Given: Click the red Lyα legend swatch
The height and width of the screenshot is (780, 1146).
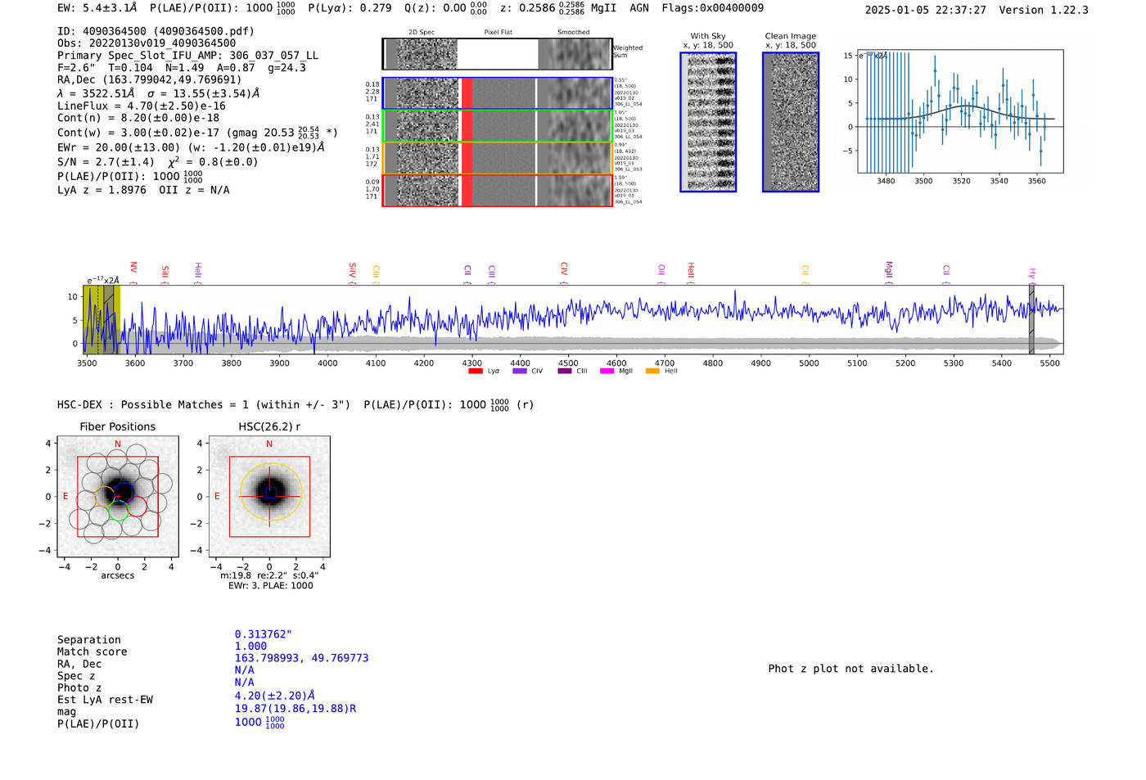Looking at the screenshot, I should point(475,372).
